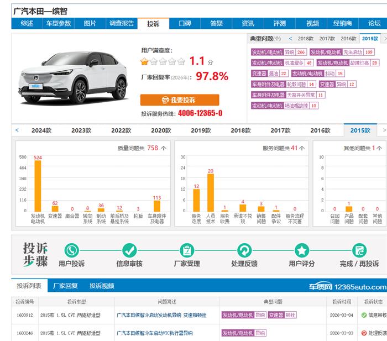Open the 投诉视频 tab
The image size is (387, 341).
click(102, 286)
